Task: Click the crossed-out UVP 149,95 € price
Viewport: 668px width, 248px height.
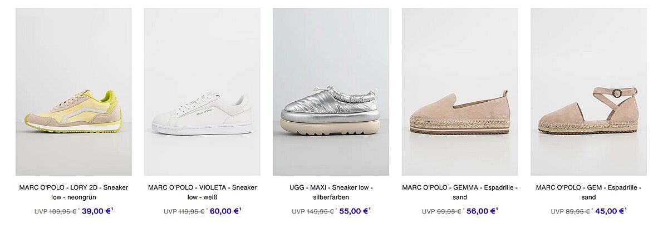Action: pyautogui.click(x=313, y=211)
